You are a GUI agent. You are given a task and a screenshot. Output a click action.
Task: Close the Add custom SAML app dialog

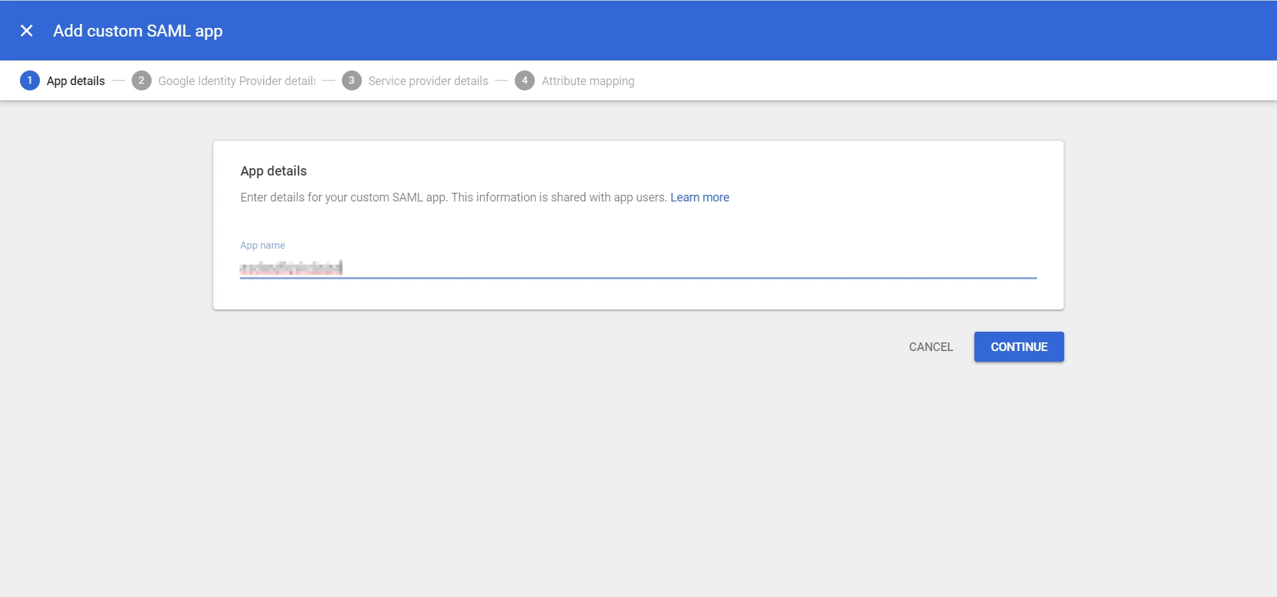tap(27, 31)
